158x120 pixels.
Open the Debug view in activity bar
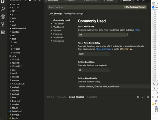(3, 17)
